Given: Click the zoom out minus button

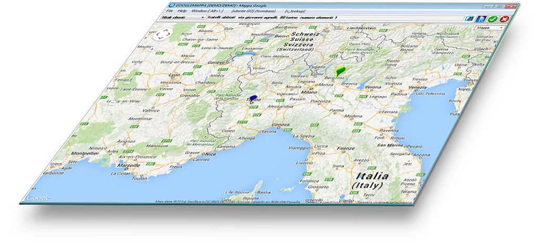Looking at the screenshot, I should click(113, 102).
